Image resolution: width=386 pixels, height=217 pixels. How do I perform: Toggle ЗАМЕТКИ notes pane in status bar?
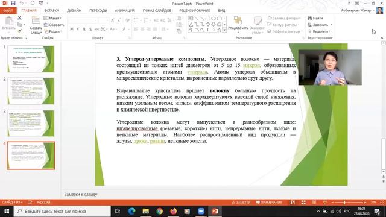[x=241, y=203]
